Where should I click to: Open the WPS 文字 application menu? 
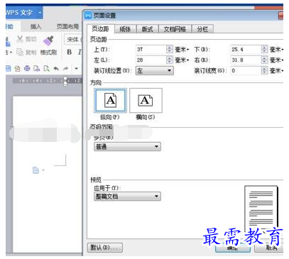click(23, 12)
